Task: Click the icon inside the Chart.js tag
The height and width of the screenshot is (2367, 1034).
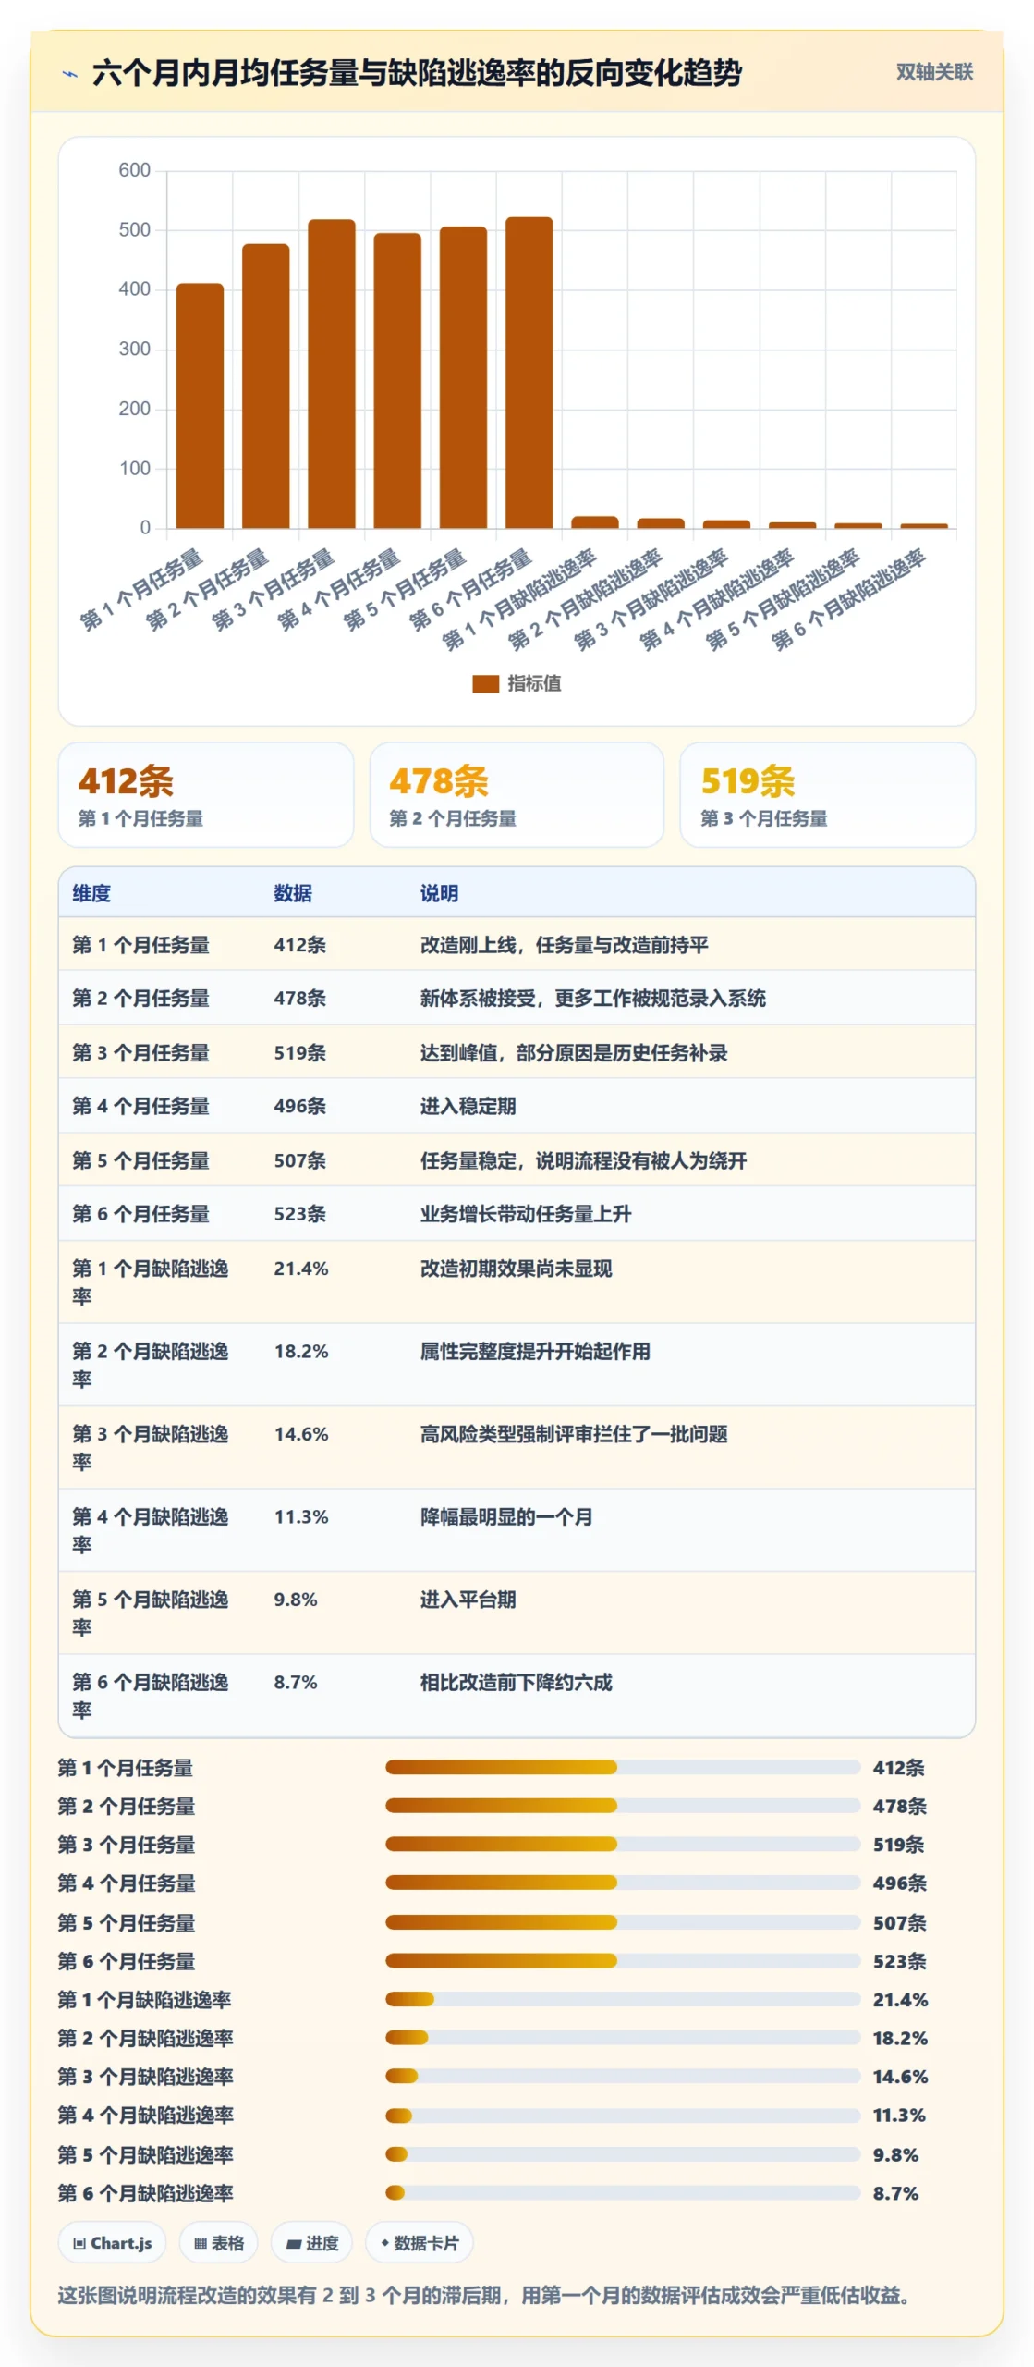Action: pyautogui.click(x=79, y=2243)
